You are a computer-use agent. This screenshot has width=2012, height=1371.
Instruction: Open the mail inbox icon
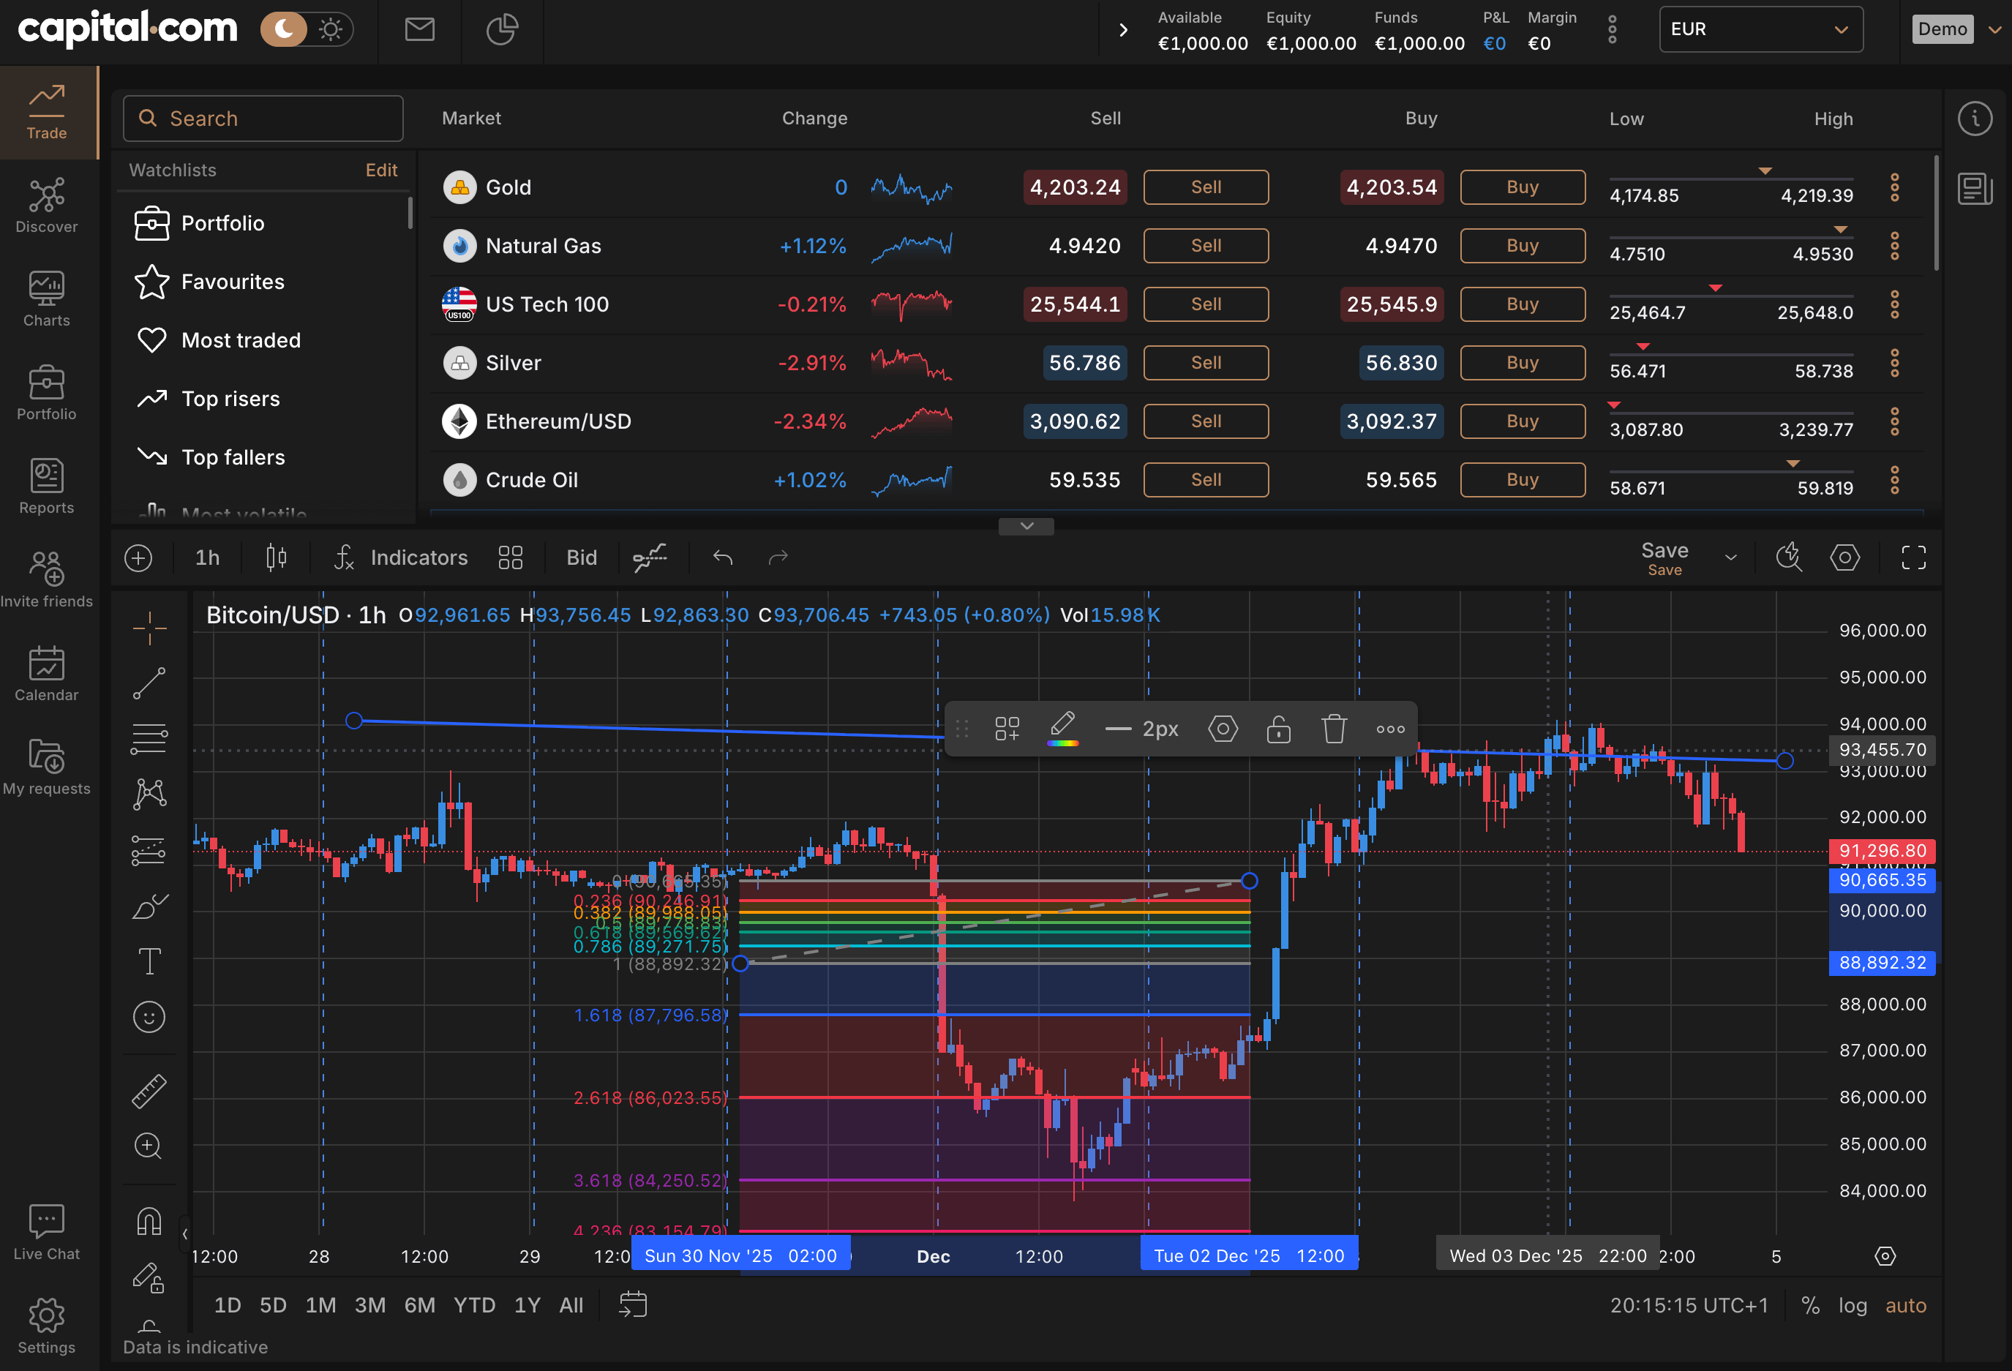[420, 30]
